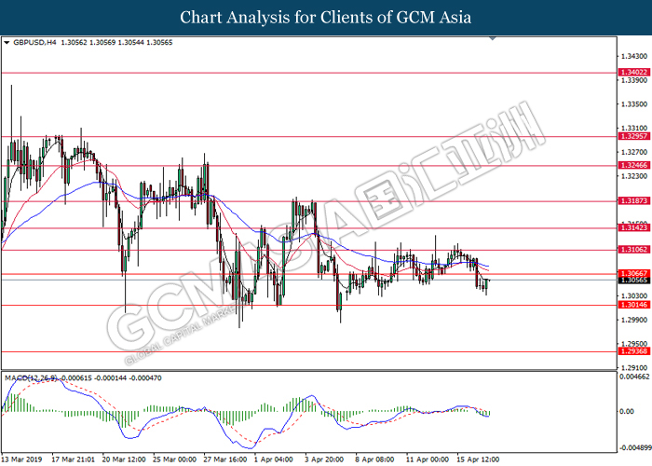The height and width of the screenshot is (466, 652).
Task: Click the 1.30667 red price label
Action: [x=632, y=273]
